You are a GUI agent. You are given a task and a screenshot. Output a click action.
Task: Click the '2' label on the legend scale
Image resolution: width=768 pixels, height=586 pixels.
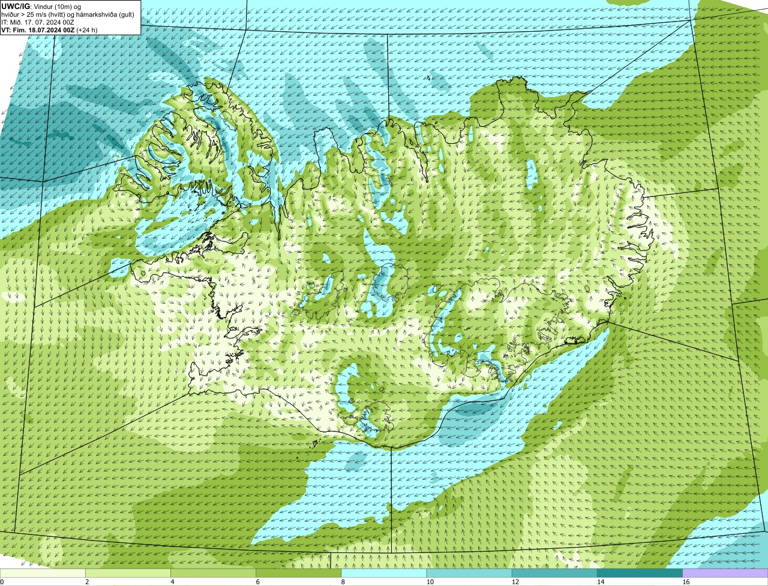click(x=87, y=582)
